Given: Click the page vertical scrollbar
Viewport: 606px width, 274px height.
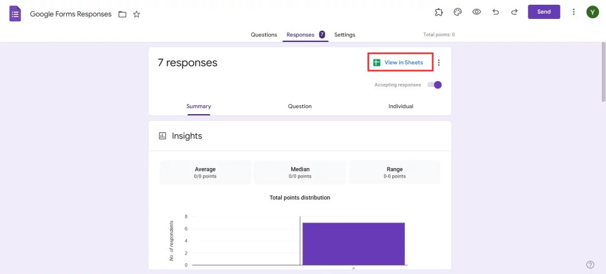Looking at the screenshot, I should coord(603,72).
